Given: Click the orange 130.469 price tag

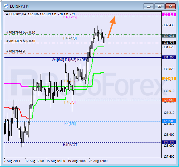Looking at the screenshot, I should pos(169,79).
